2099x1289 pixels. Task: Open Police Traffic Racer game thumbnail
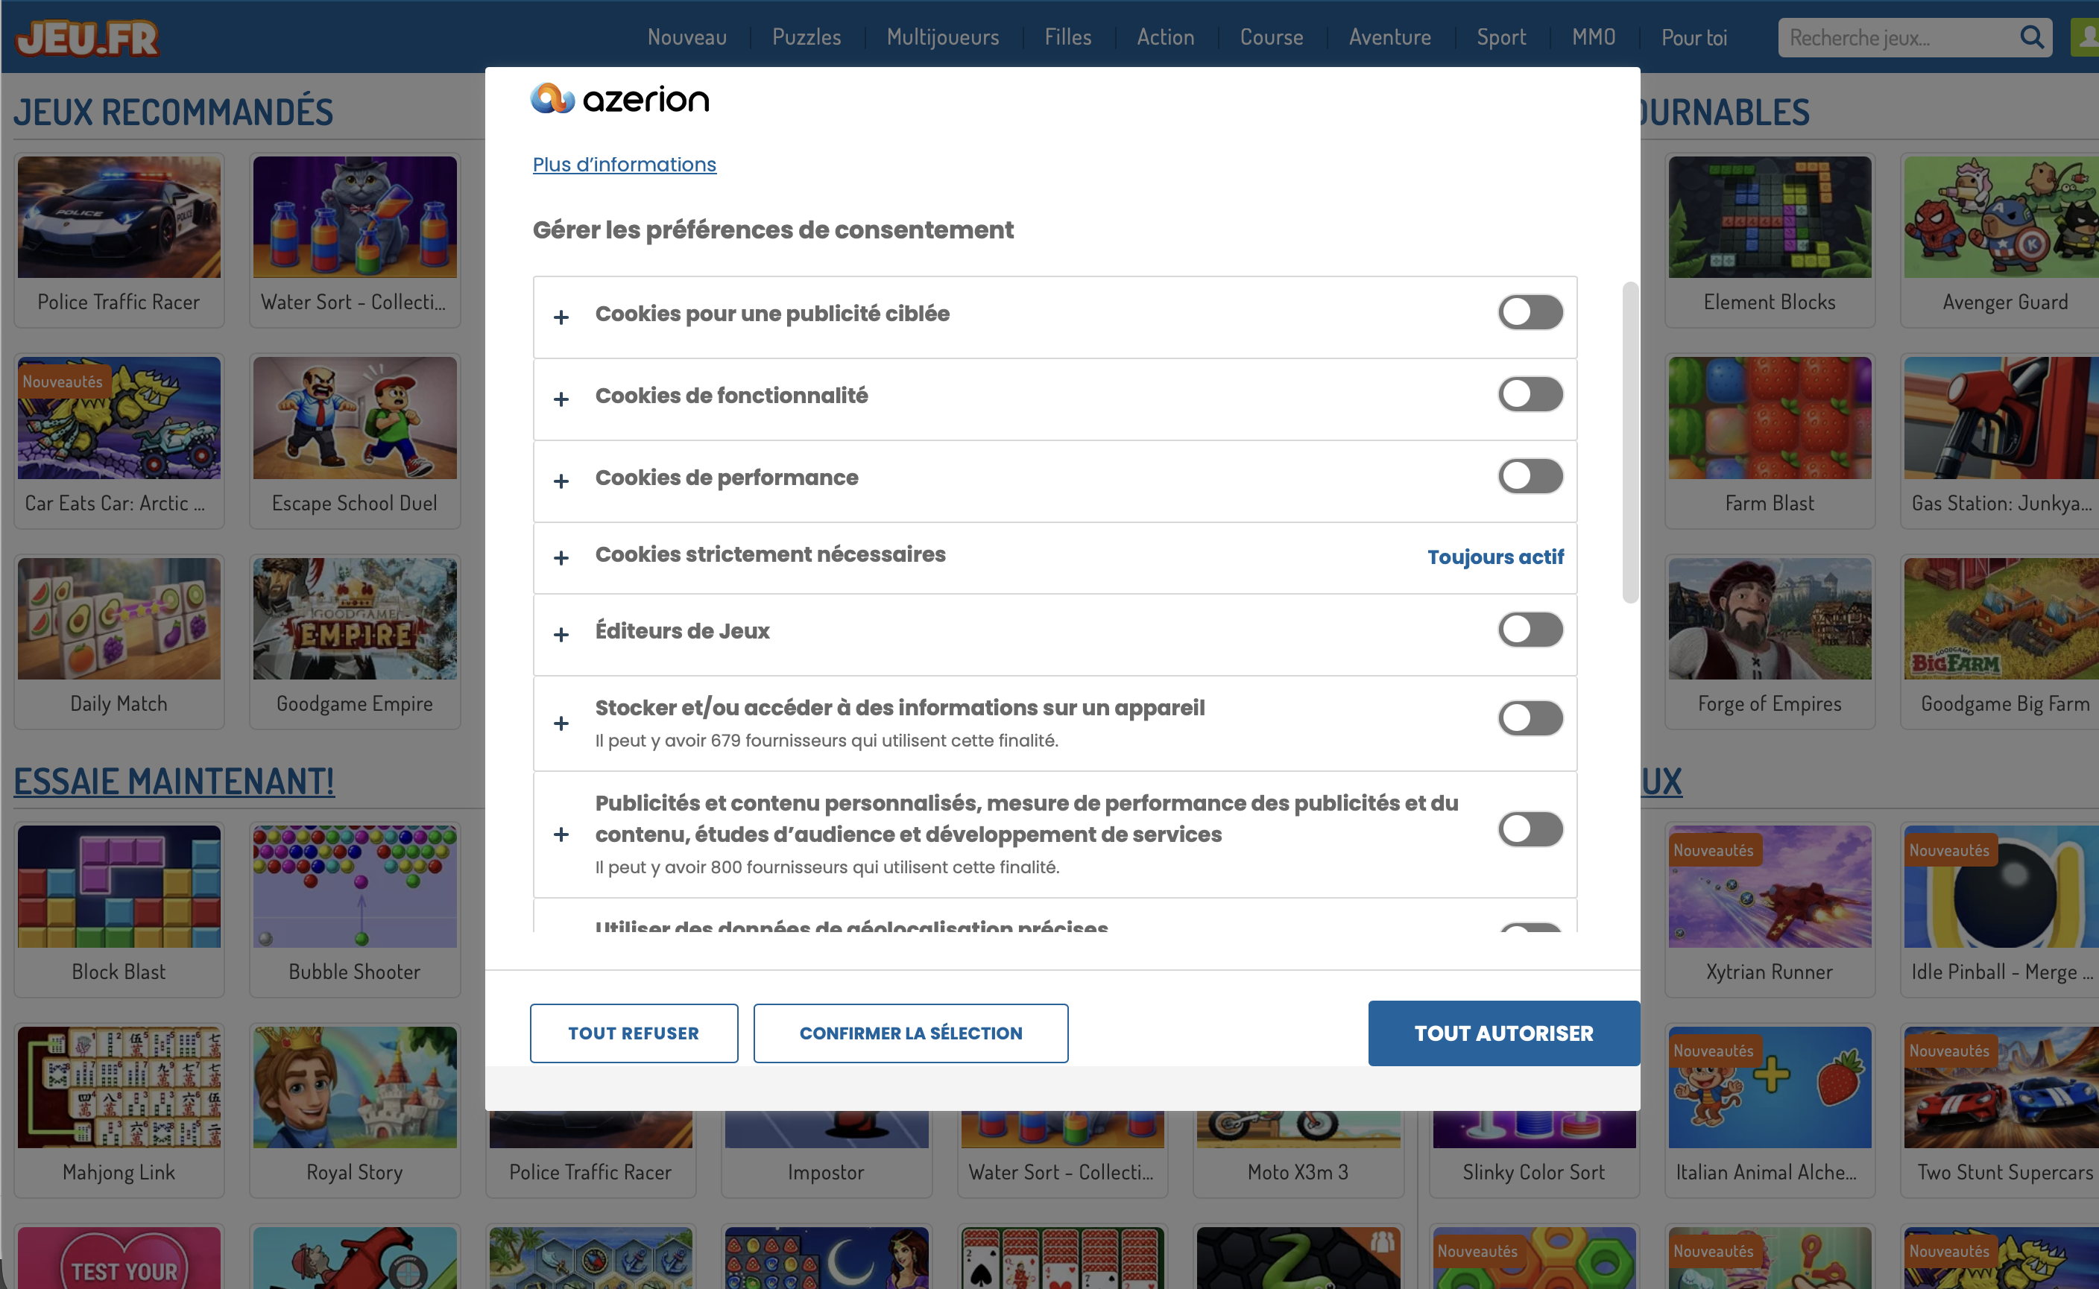click(119, 217)
